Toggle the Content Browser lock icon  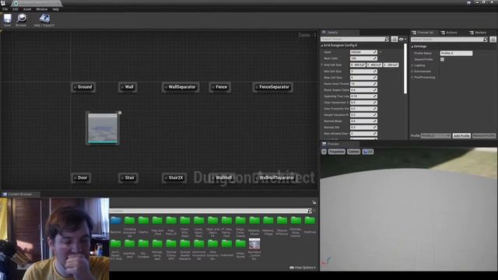[x=314, y=202]
